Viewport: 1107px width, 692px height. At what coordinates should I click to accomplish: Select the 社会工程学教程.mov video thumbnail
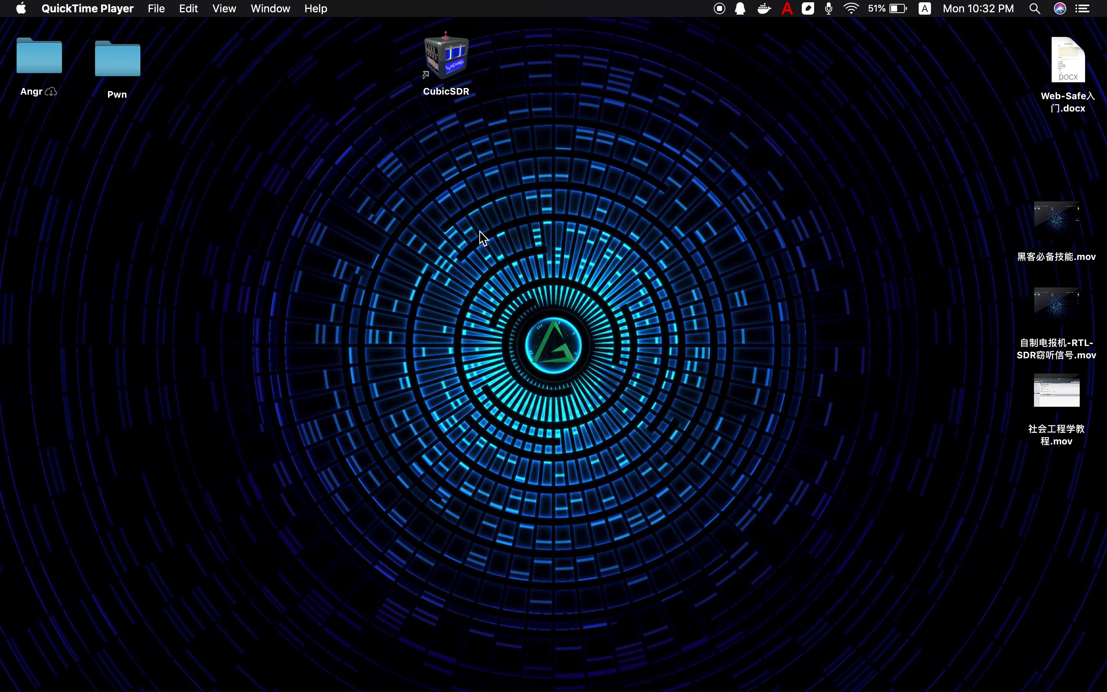coord(1057,390)
